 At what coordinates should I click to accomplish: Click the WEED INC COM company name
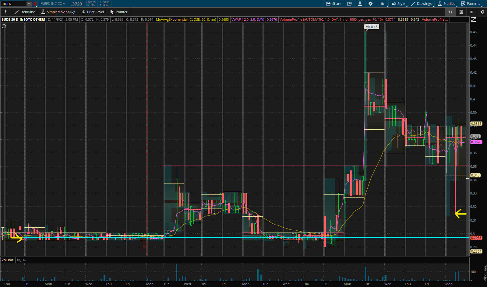pyautogui.click(x=53, y=4)
